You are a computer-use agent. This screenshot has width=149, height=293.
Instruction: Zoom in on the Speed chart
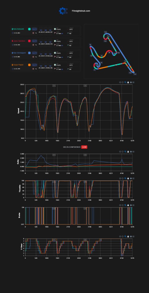pos(120,82)
